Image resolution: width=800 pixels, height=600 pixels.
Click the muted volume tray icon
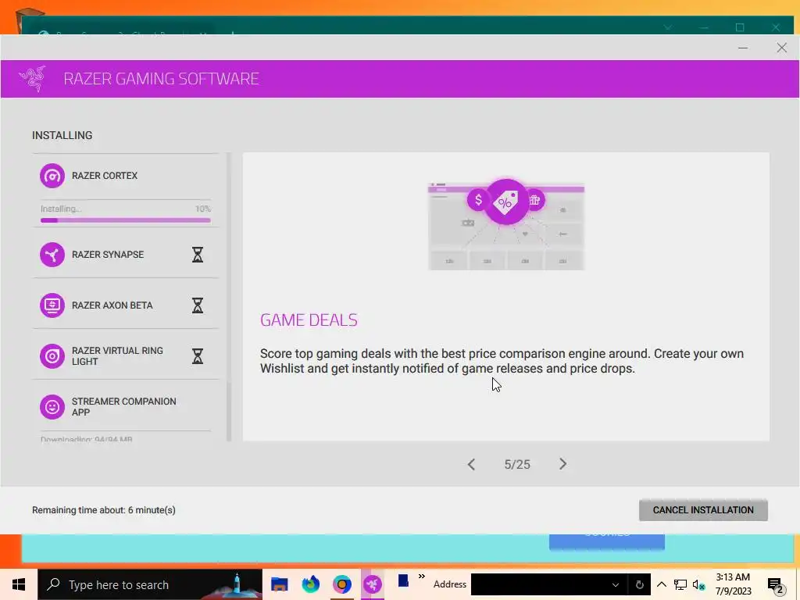698,584
